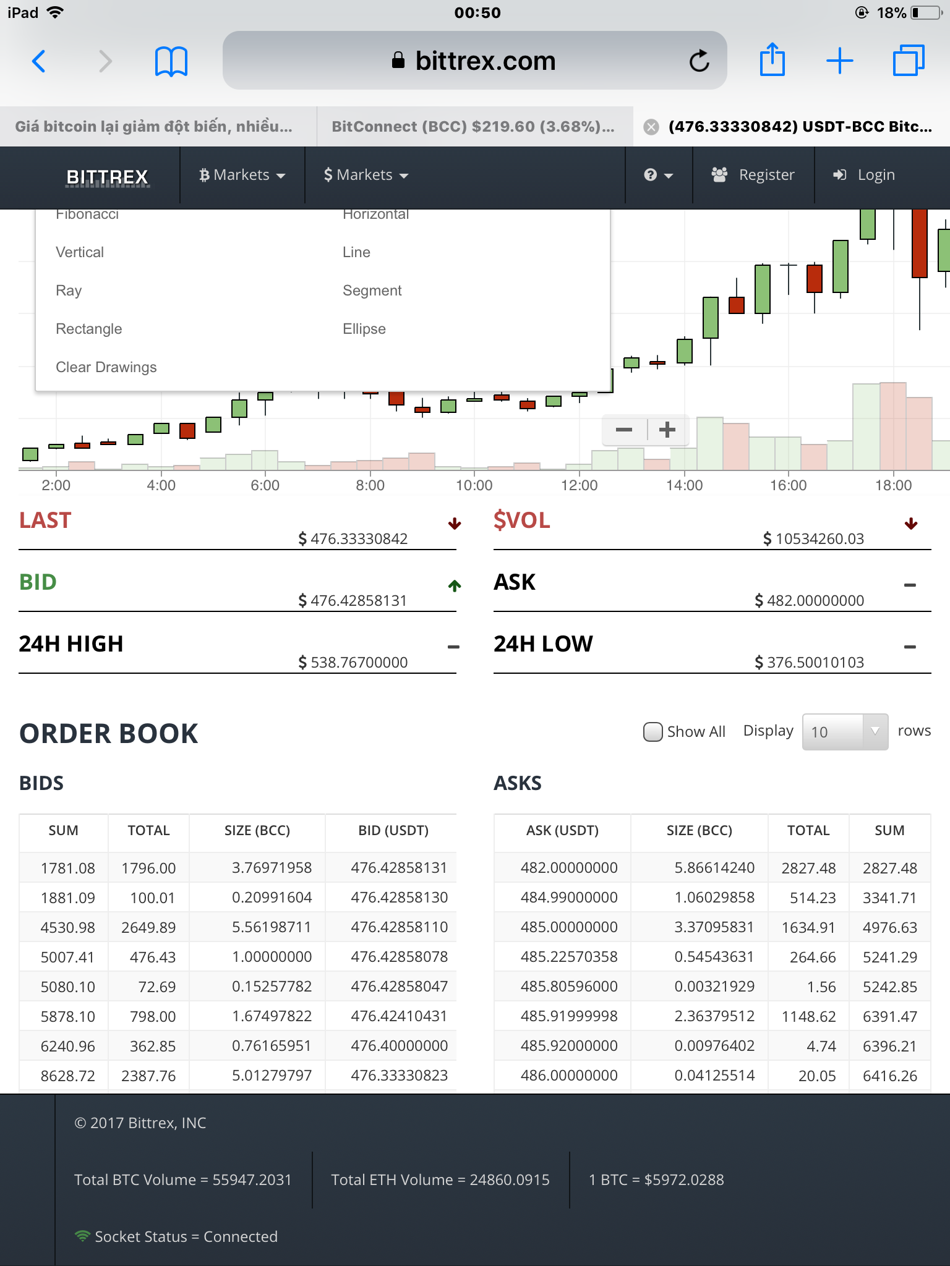Image resolution: width=950 pixels, height=1266 pixels.
Task: Expand the Bitcoin Markets dropdown
Action: pyautogui.click(x=242, y=176)
